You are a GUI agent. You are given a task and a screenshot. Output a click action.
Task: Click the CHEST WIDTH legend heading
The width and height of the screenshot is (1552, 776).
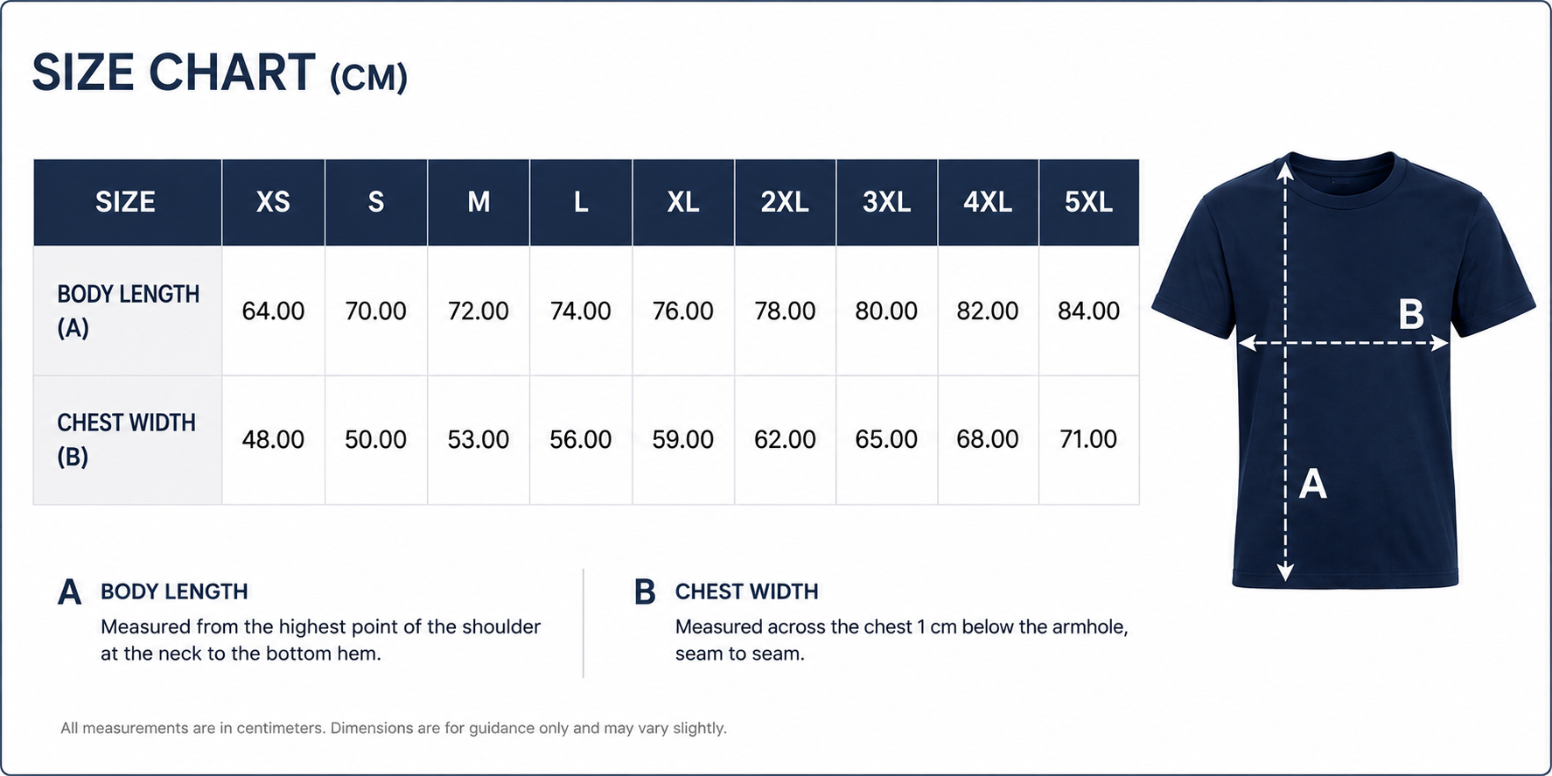[x=746, y=592]
